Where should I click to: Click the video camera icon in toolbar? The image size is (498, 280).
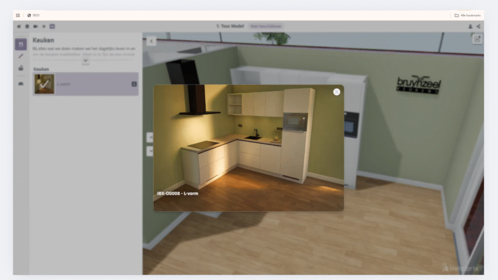(x=36, y=26)
